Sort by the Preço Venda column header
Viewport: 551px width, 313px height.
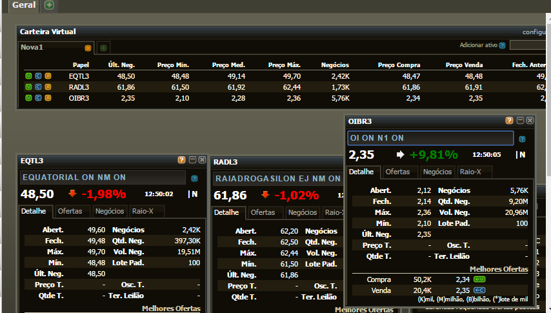point(464,65)
